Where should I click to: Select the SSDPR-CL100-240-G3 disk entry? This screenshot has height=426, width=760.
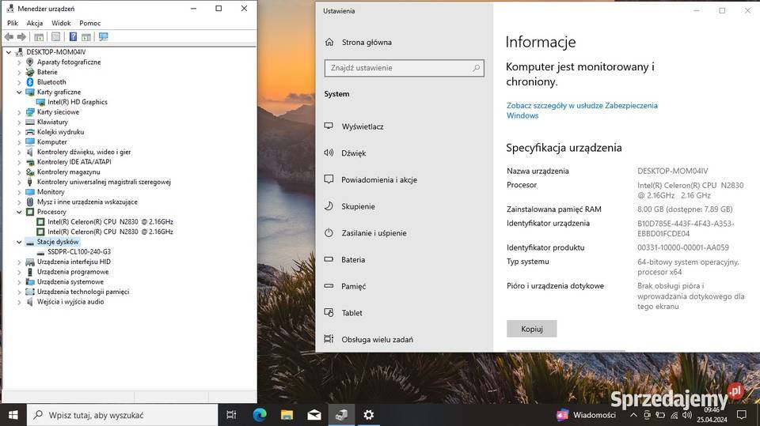click(79, 251)
